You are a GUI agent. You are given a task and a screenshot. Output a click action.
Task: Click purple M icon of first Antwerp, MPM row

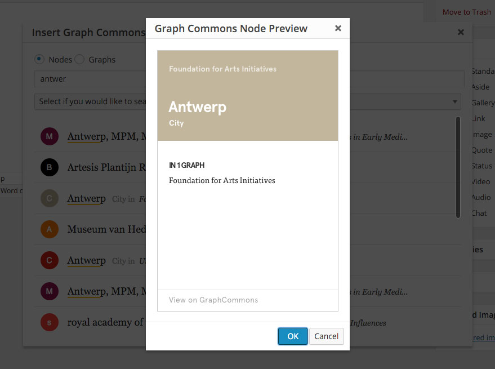point(49,136)
